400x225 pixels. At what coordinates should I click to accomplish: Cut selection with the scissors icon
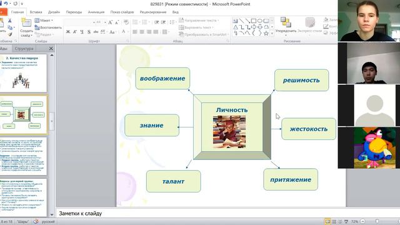10,21
